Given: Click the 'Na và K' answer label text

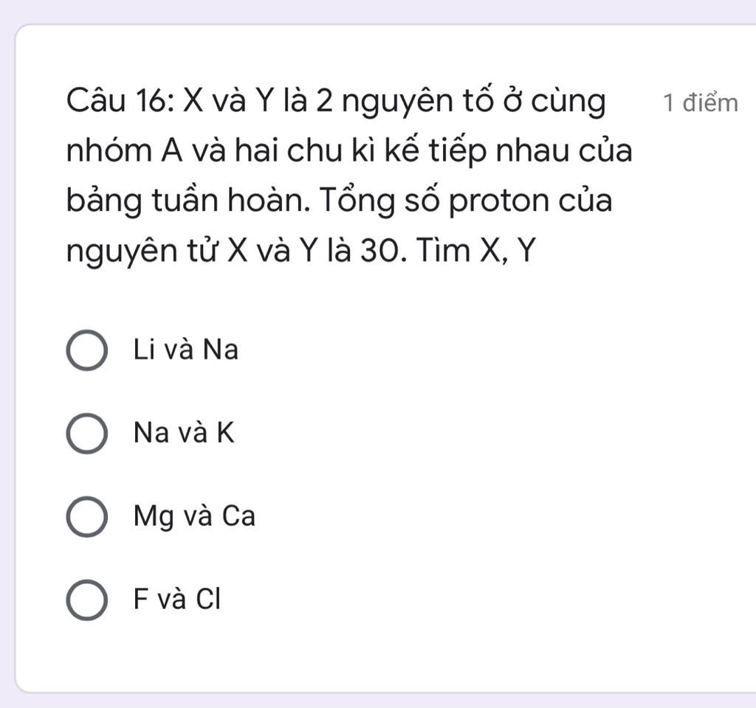Looking at the screenshot, I should [184, 432].
